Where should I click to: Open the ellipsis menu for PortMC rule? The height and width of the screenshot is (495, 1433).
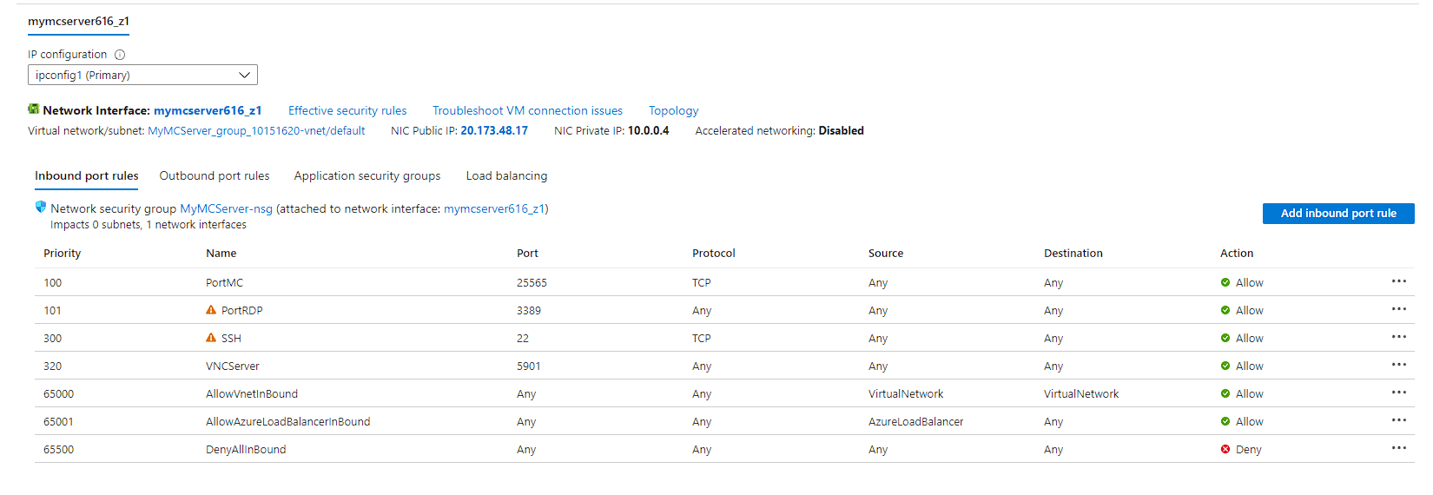1398,281
